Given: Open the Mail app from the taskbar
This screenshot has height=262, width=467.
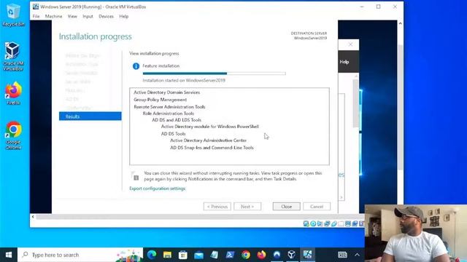Looking at the screenshot, I should tap(198, 255).
